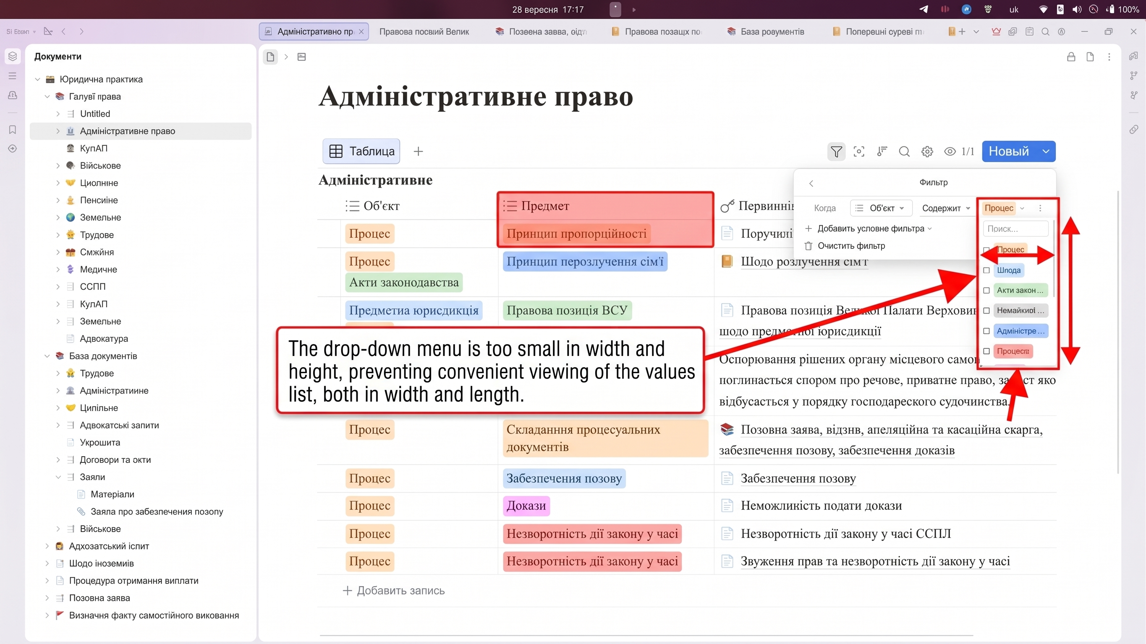Click the search magnifier in table toolbar
The image size is (1146, 644).
904,151
